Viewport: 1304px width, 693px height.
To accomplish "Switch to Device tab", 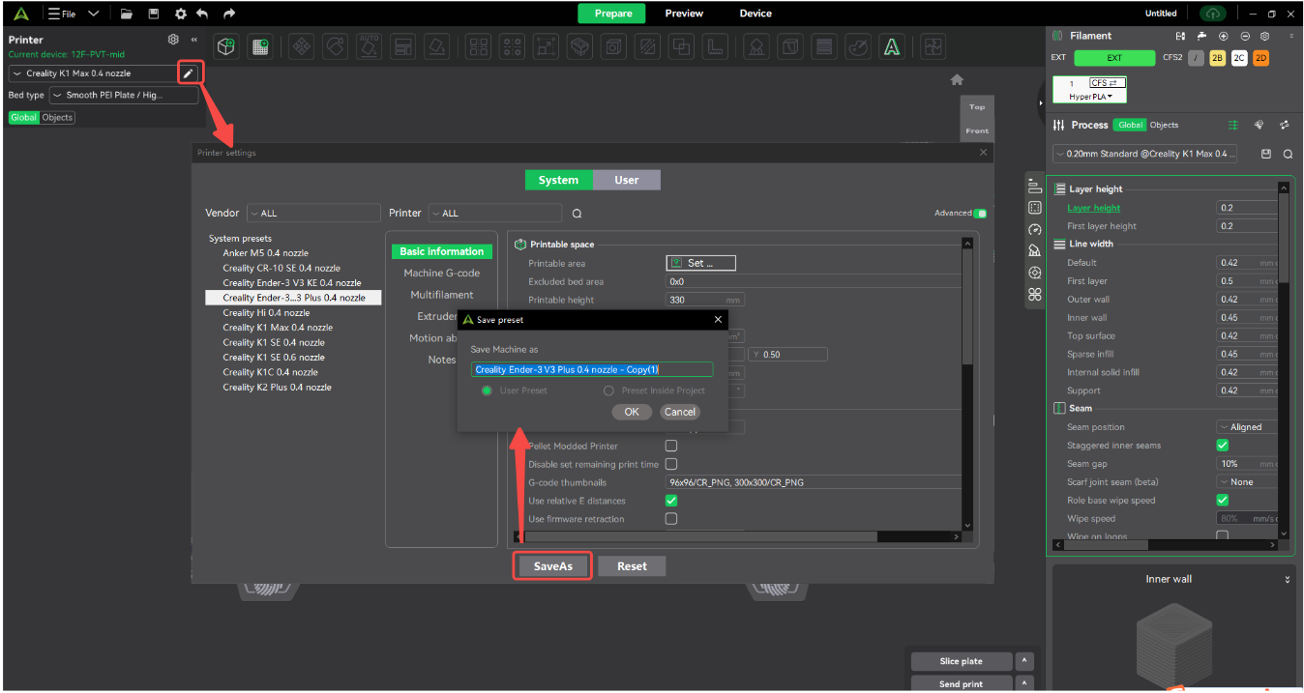I will (x=756, y=14).
